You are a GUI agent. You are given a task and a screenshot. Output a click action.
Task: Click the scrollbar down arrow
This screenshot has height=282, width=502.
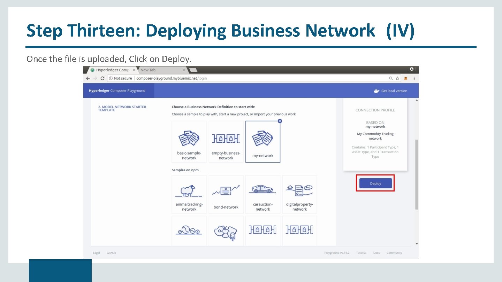pyautogui.click(x=417, y=244)
